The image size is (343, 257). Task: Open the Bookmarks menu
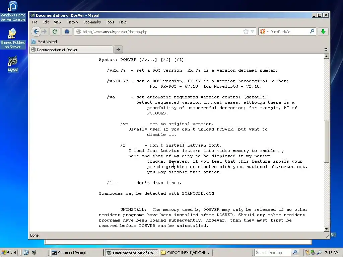tap(92, 22)
